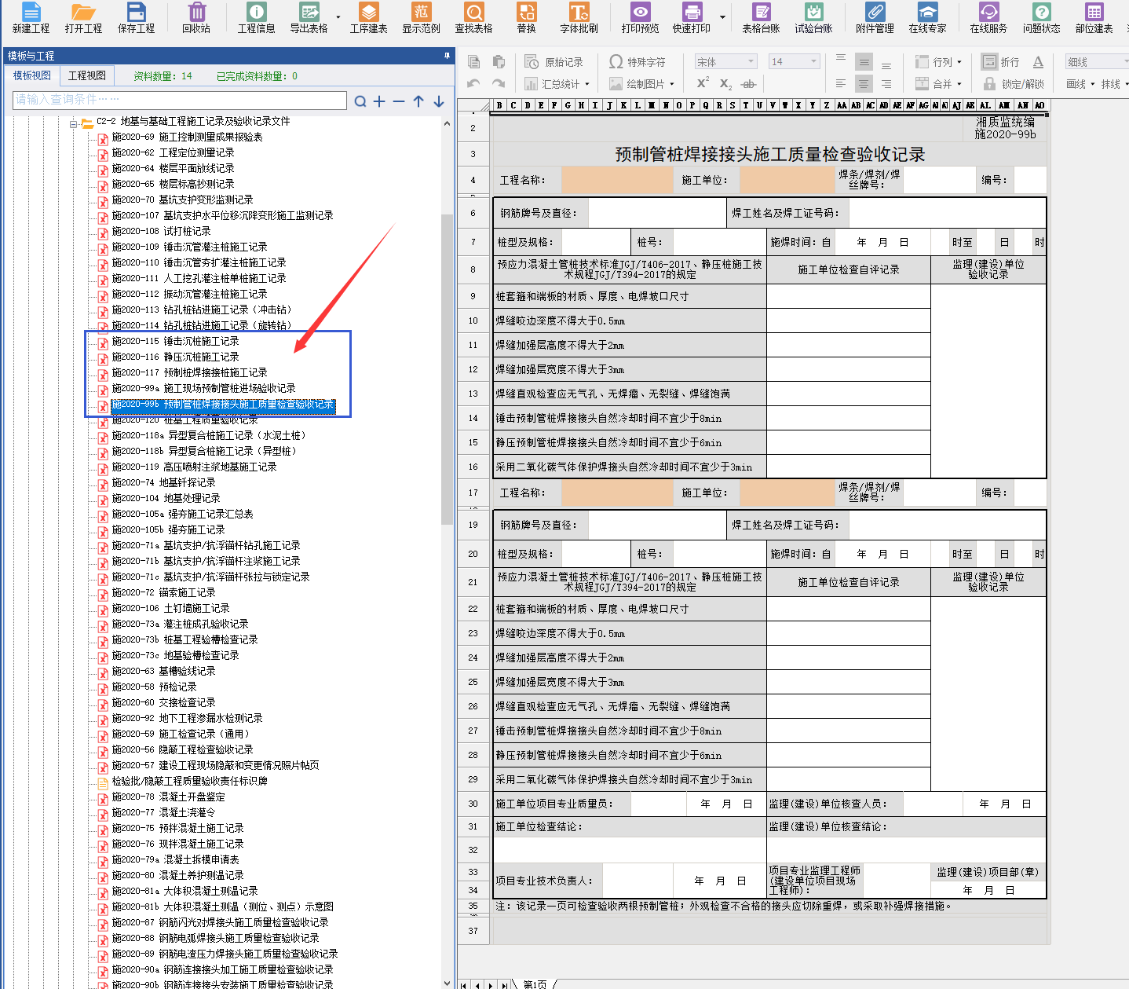The height and width of the screenshot is (989, 1129).
Task: Apply superscript X² formatting
Action: (x=703, y=83)
